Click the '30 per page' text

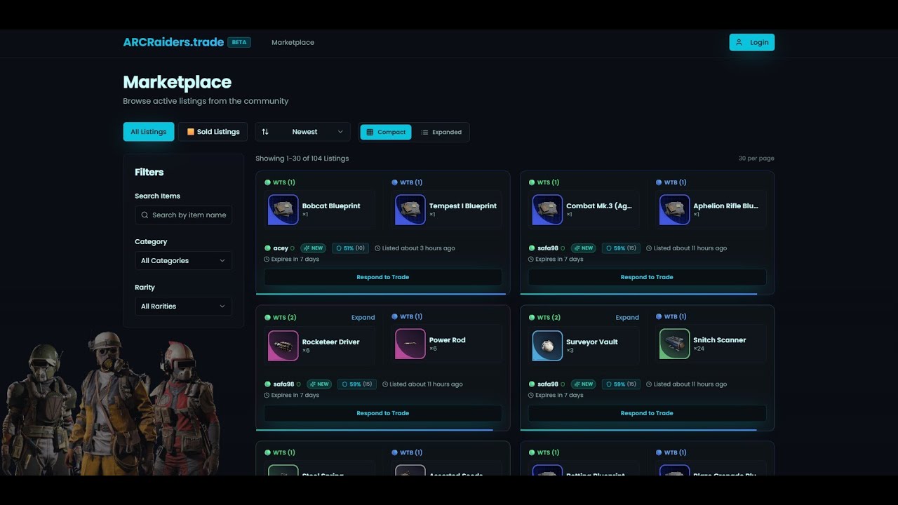pyautogui.click(x=756, y=159)
